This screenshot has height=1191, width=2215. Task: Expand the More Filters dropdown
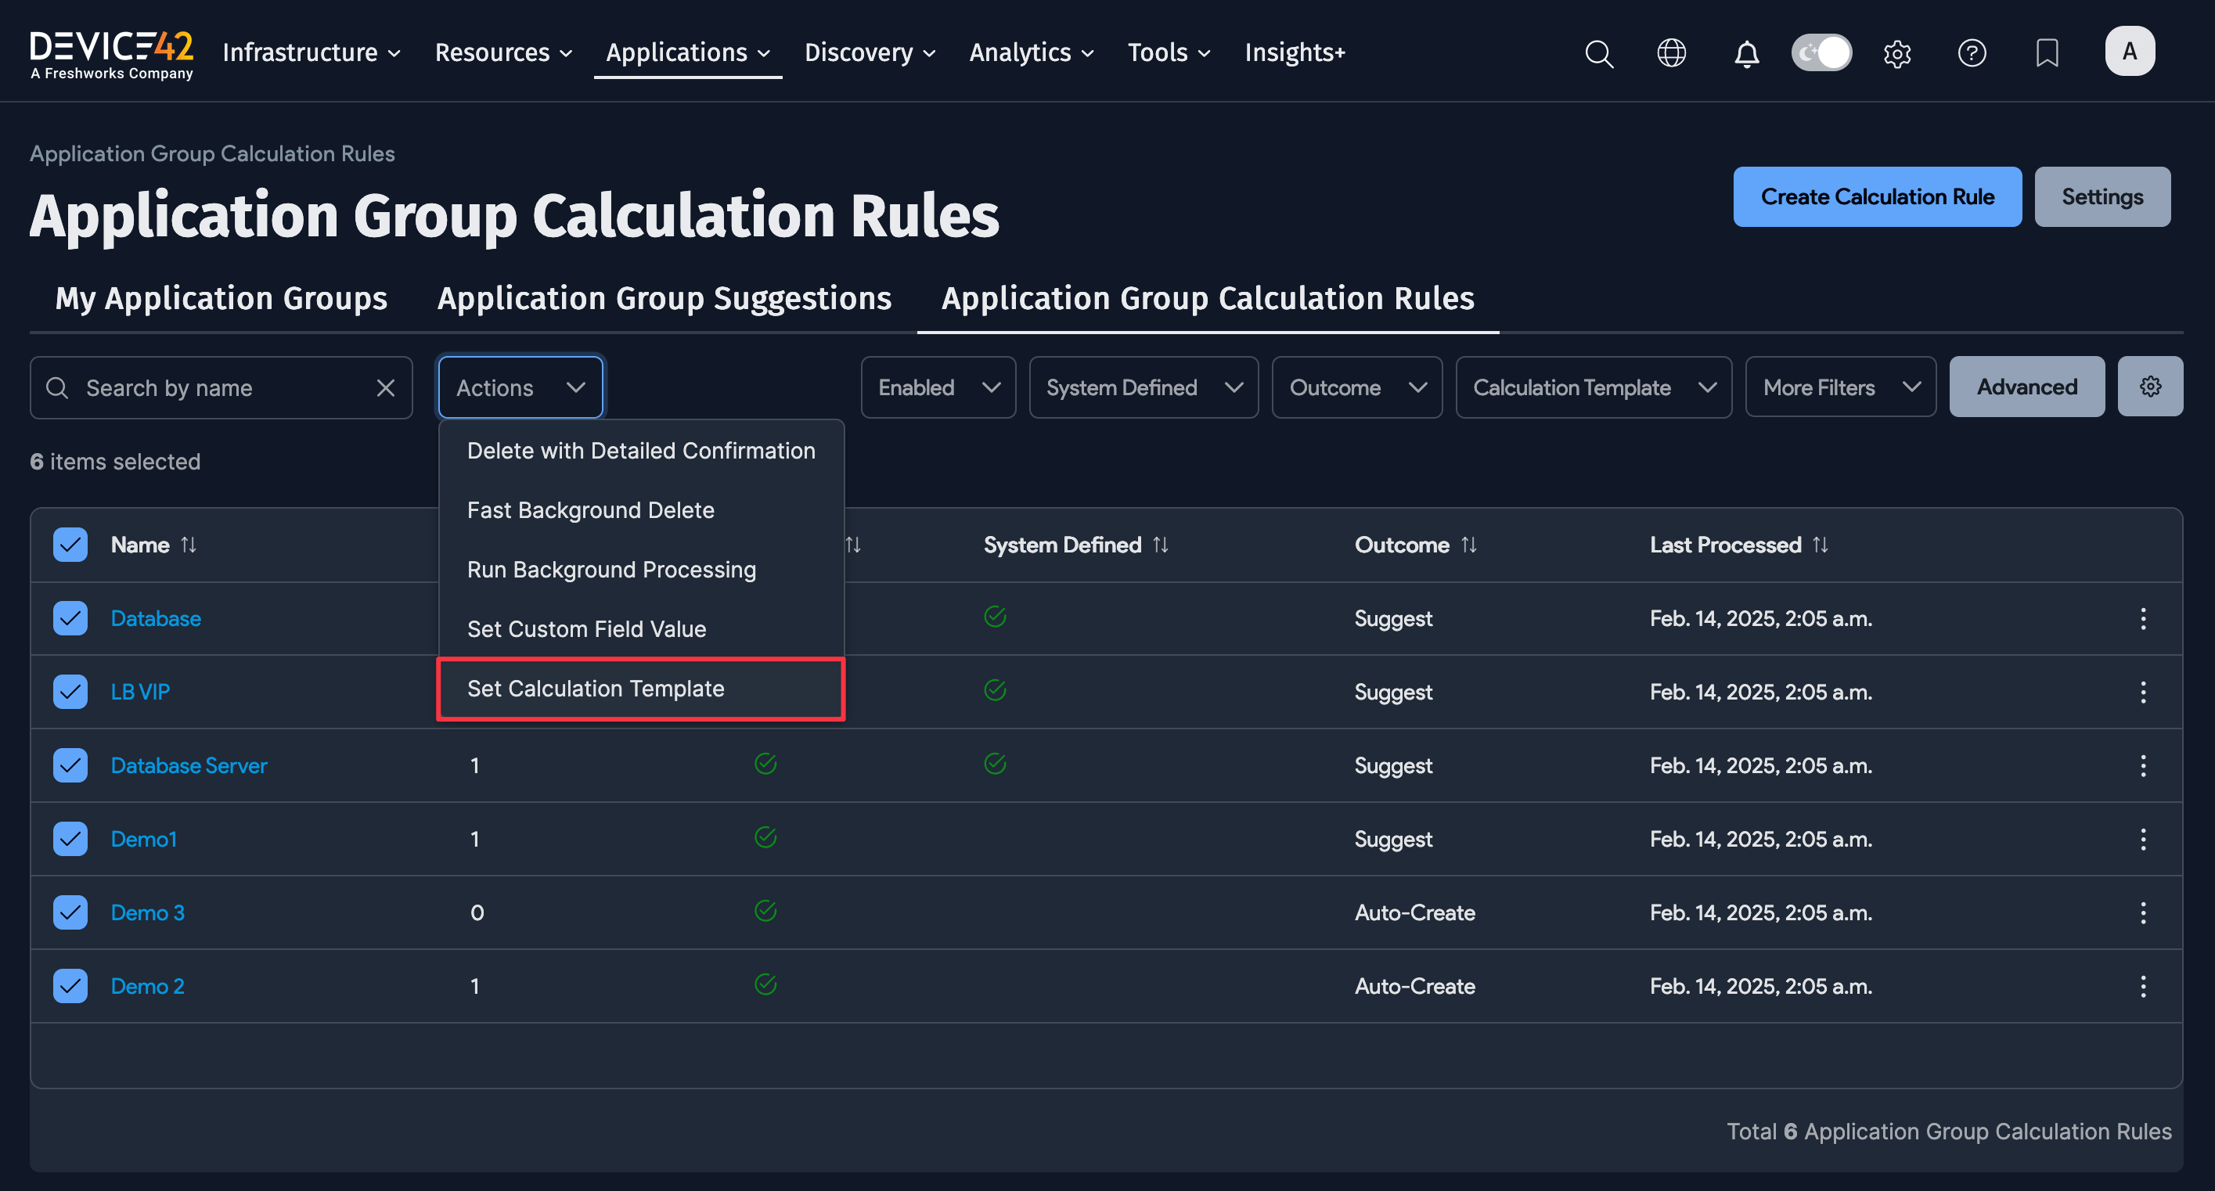point(1840,387)
